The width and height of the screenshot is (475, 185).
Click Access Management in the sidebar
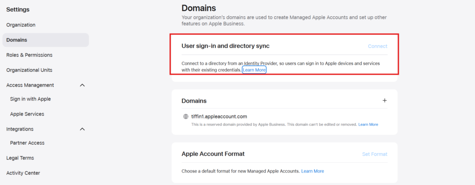30,85
